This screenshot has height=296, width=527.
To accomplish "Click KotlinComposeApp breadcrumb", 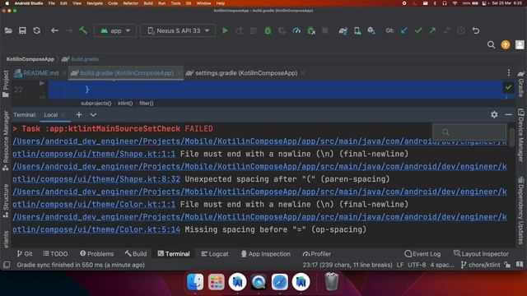I will pos(30,59).
